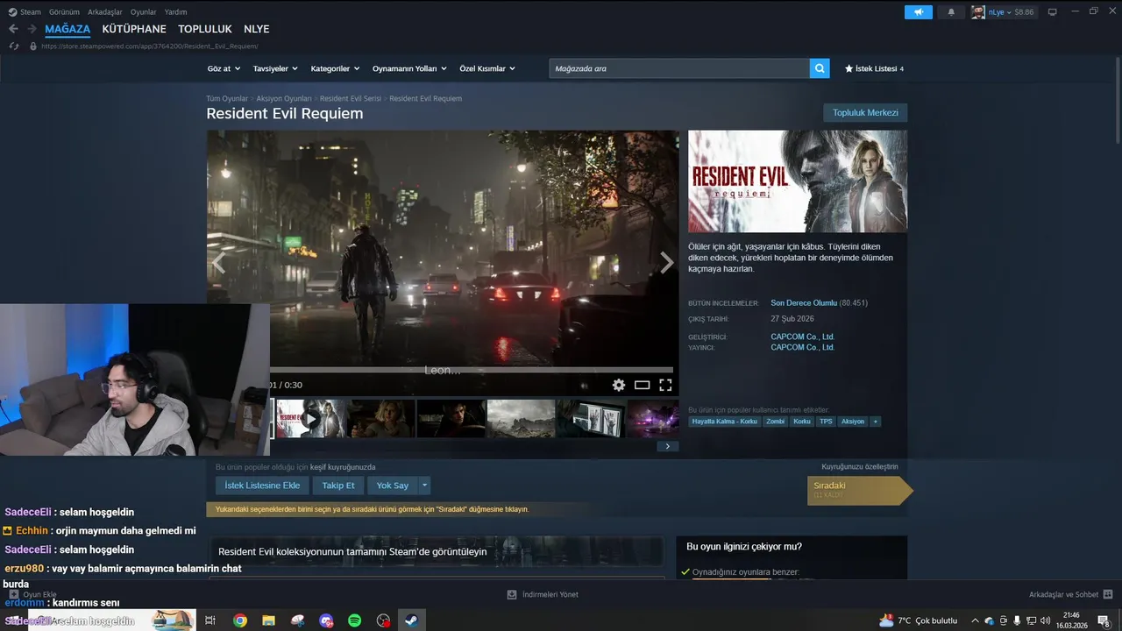
Task: Click the volume speaker tray icon
Action: coord(1045,620)
